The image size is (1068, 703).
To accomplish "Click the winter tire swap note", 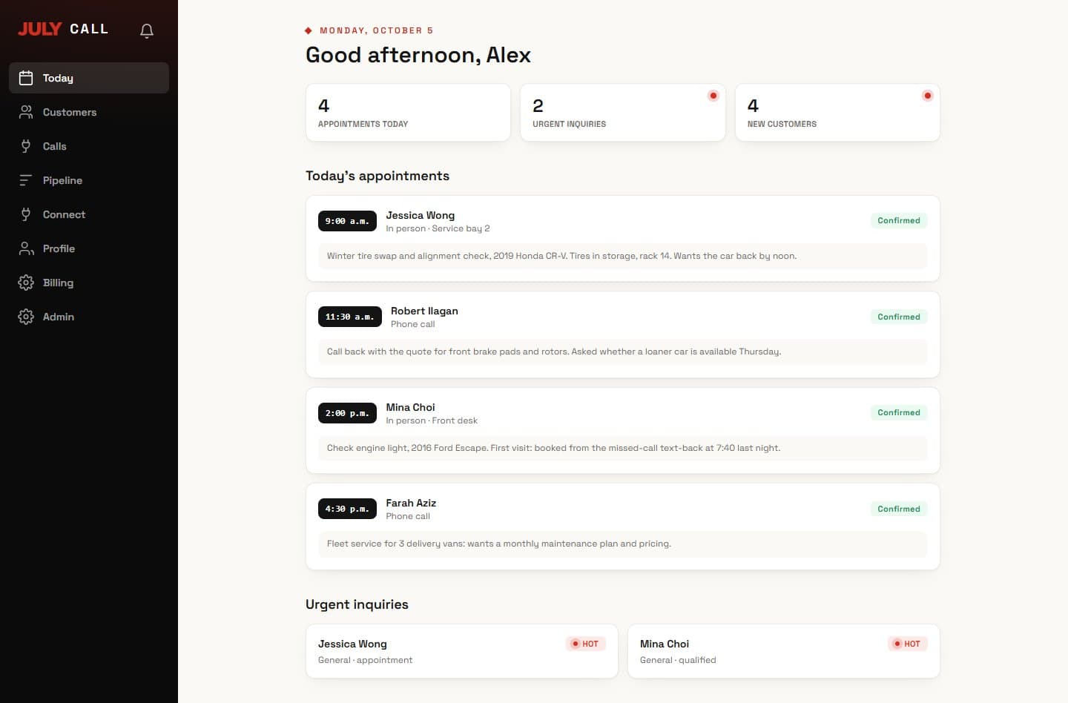I will click(x=623, y=256).
